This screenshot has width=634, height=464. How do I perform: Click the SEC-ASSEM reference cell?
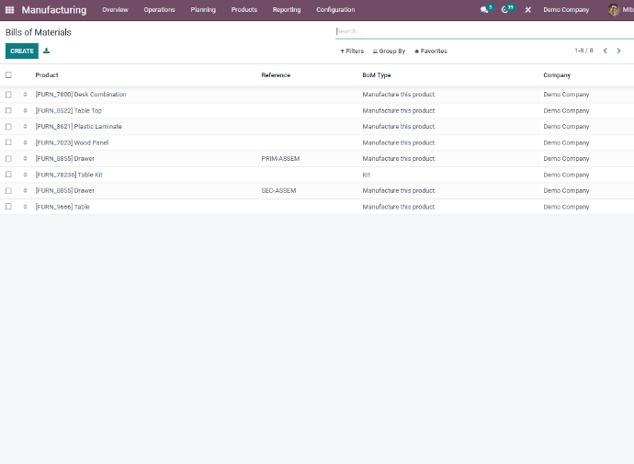coord(278,191)
